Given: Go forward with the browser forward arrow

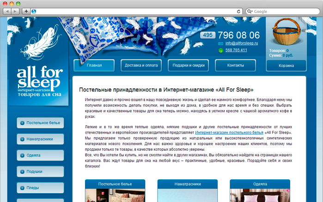Looking at the screenshot, I should (x=15, y=12).
